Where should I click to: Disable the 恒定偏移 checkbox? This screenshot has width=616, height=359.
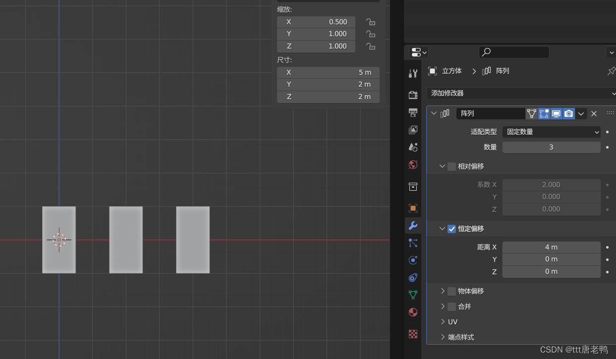(x=451, y=229)
